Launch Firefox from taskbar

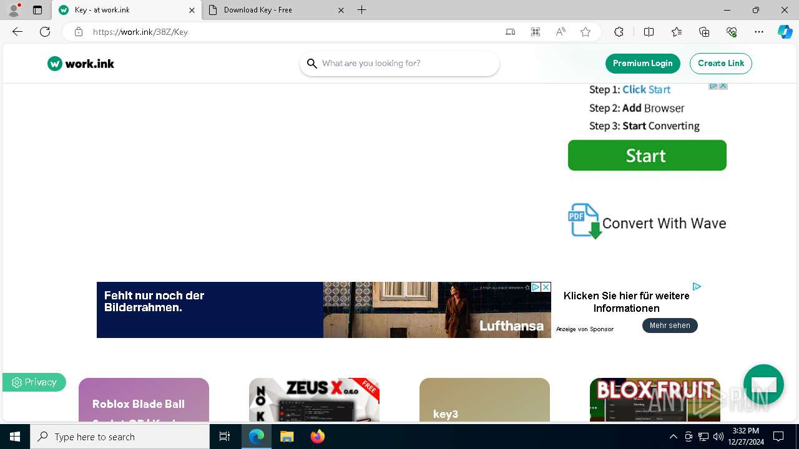click(318, 437)
